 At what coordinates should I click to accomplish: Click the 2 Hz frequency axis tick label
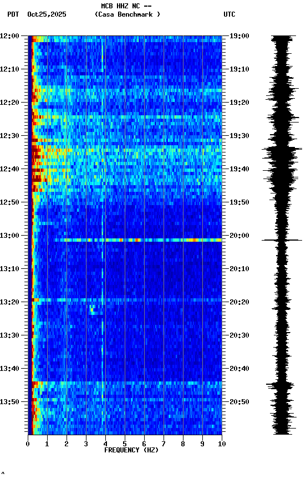(67, 444)
